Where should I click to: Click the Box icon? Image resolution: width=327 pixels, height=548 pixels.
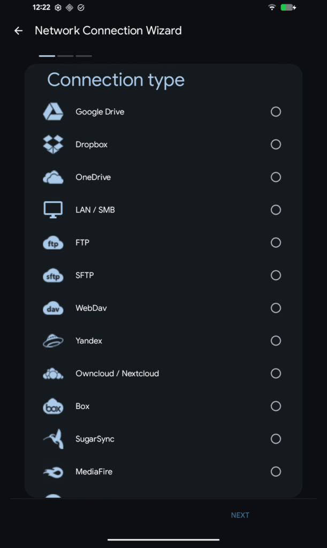[53, 406]
